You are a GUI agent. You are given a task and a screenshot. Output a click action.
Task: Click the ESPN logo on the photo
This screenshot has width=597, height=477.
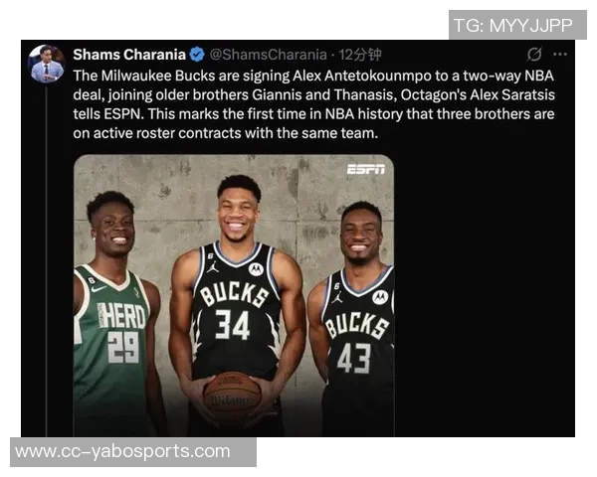366,169
